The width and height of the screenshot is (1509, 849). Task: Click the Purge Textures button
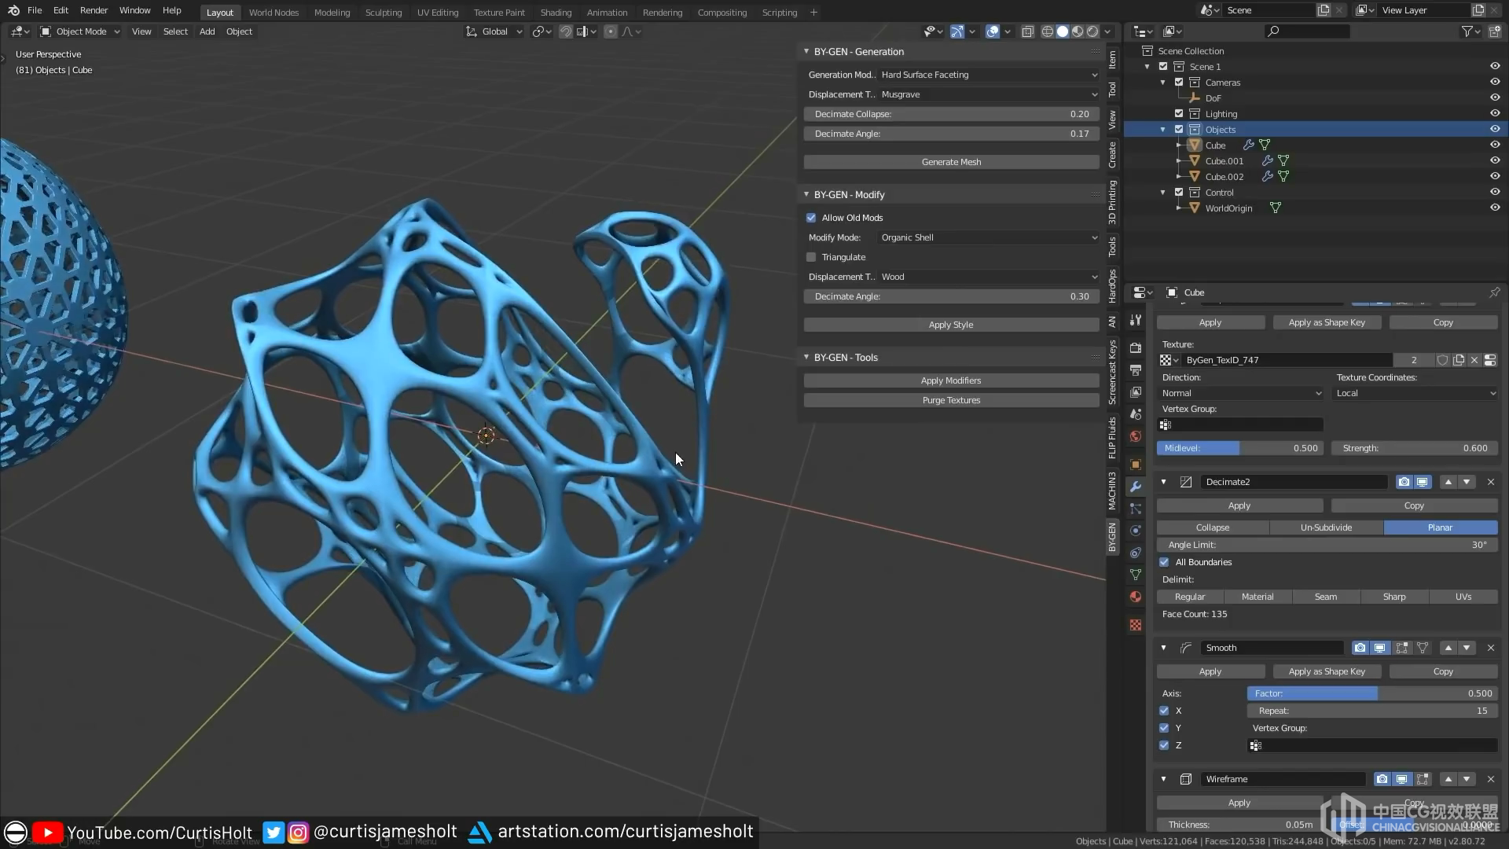(951, 400)
